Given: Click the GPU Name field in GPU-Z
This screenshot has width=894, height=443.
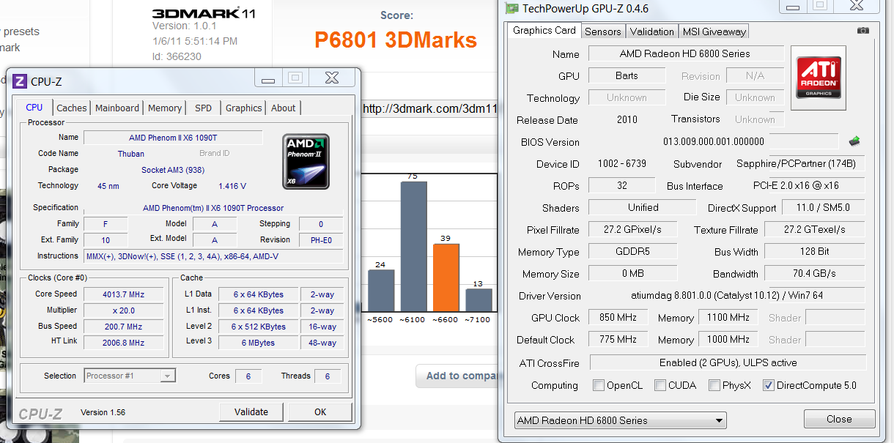Looking at the screenshot, I should [685, 53].
